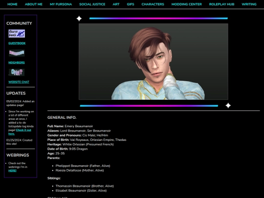Image resolution: width=264 pixels, height=198 pixels.
Task: Click the Place of Birth: Val Royeaux line
Action: tap(87, 140)
